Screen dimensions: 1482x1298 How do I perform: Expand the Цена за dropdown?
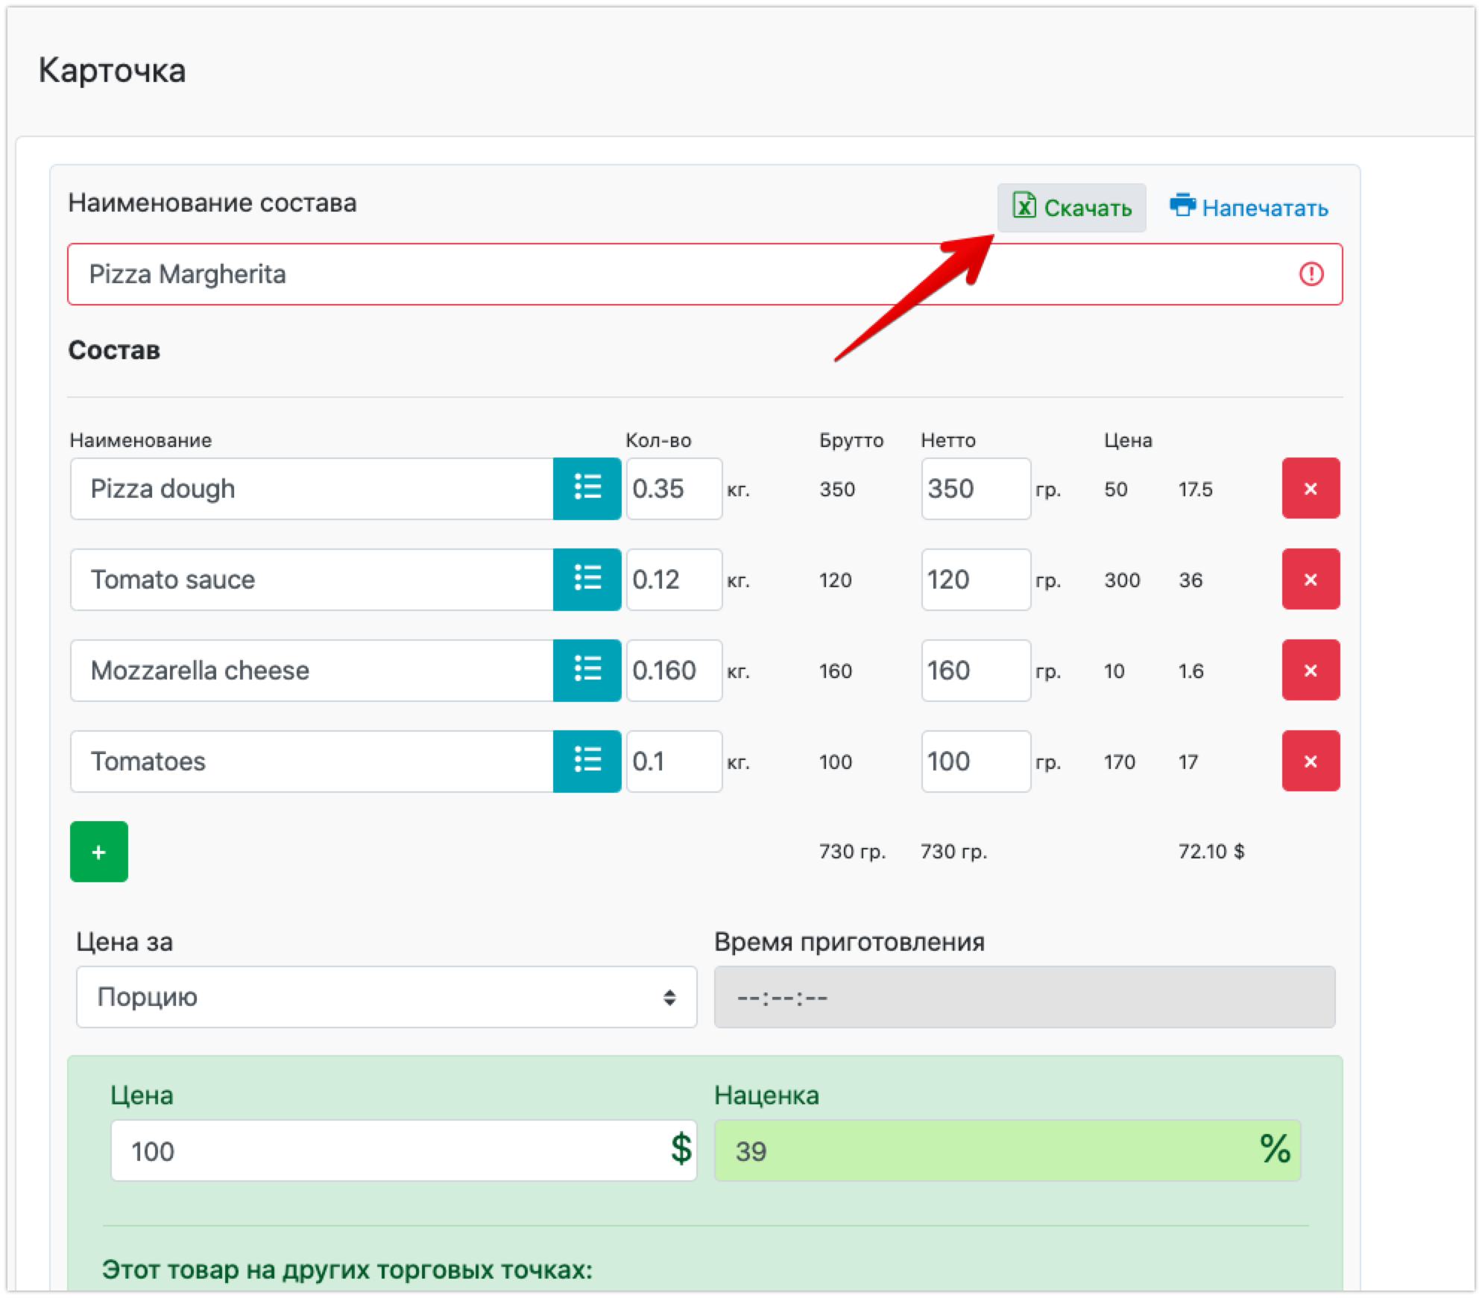click(386, 997)
